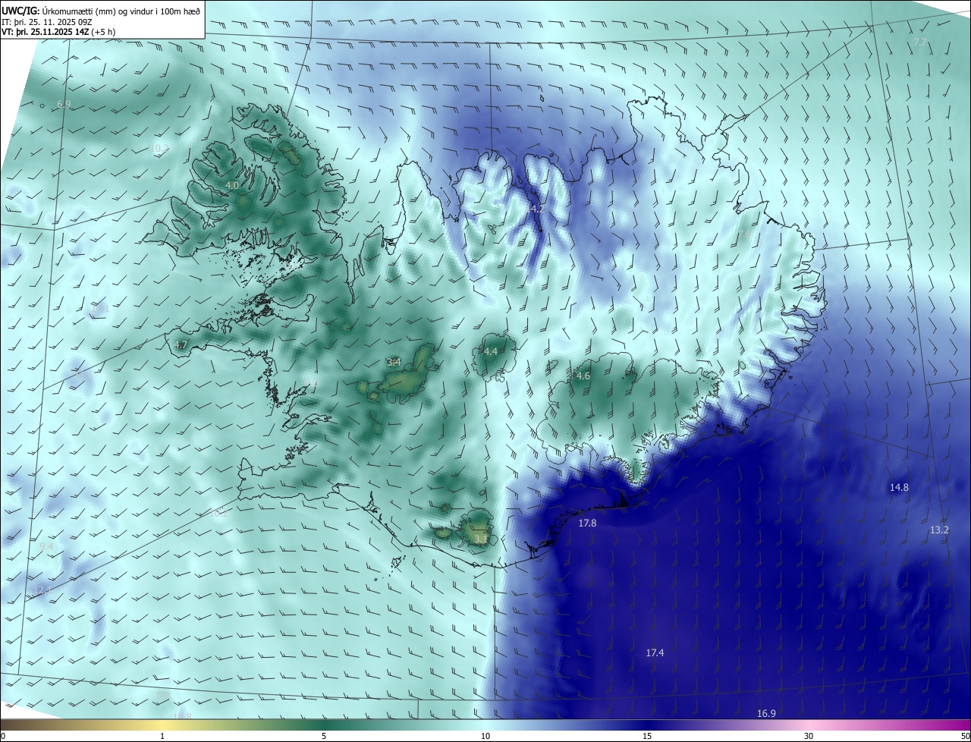Click the 13.2 value label near the map edge
Viewport: 971px width, 742px height.
click(939, 530)
